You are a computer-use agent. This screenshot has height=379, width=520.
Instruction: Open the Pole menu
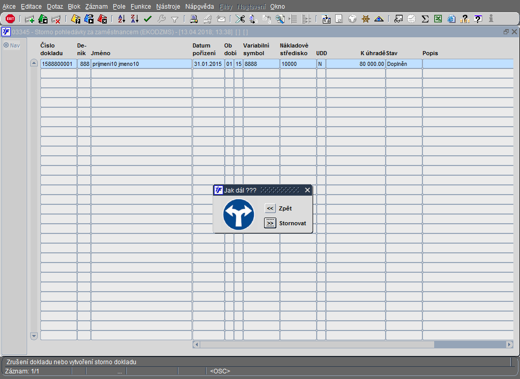pos(119,7)
